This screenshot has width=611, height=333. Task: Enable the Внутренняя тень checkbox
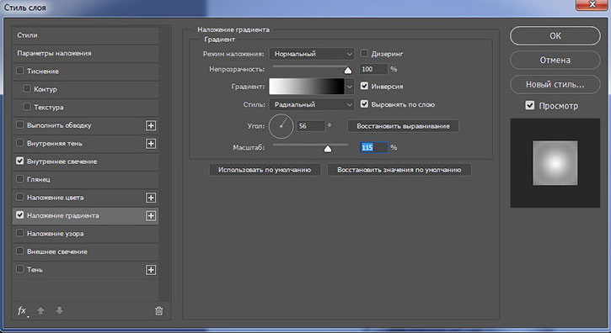point(20,143)
